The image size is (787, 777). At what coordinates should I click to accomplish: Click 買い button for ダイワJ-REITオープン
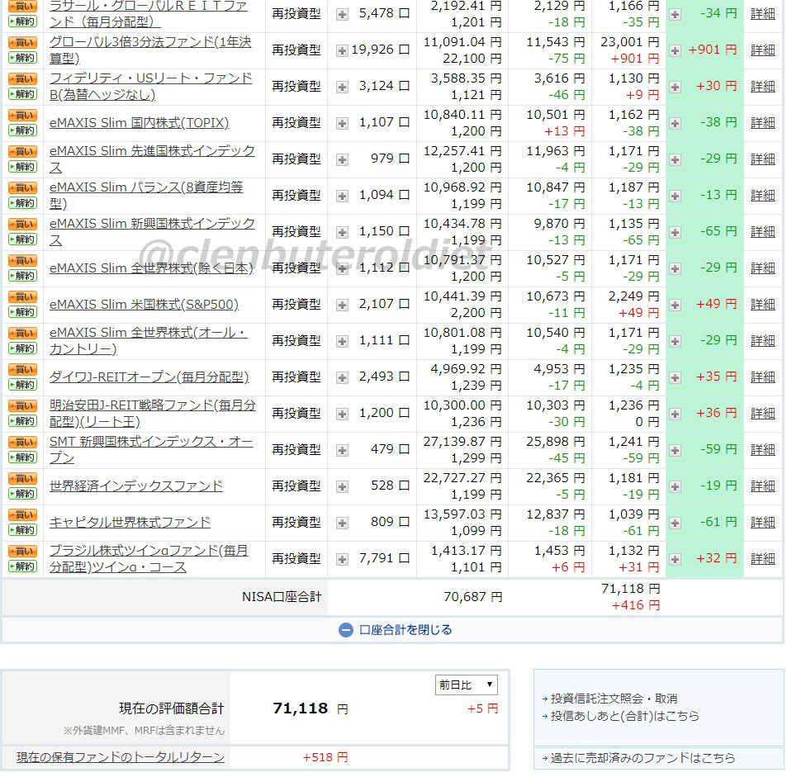[22, 370]
